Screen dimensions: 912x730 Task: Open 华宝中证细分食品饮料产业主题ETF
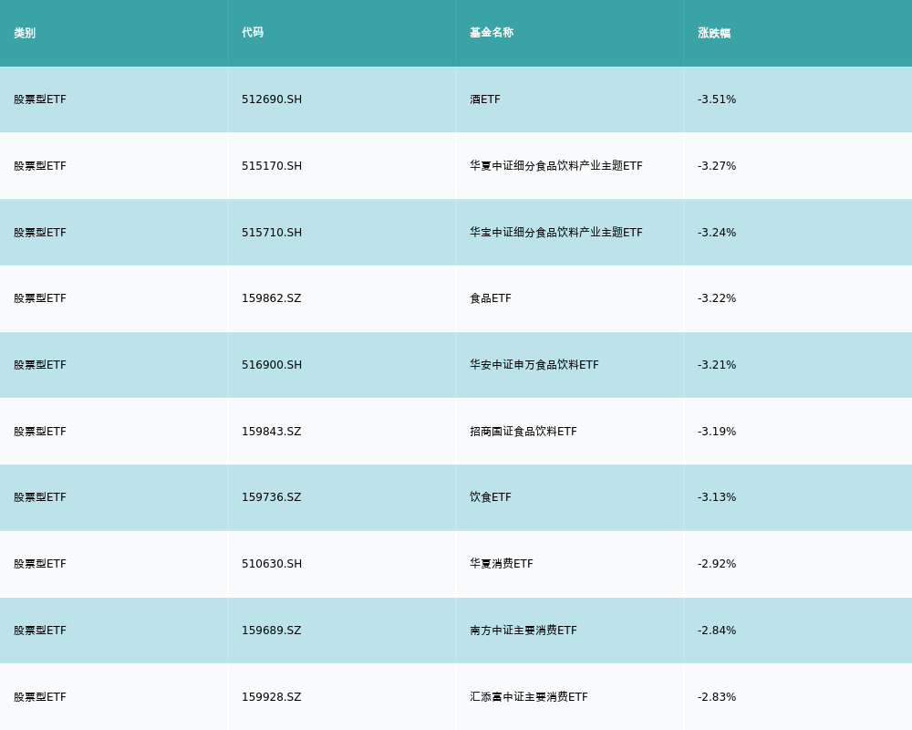click(x=556, y=233)
